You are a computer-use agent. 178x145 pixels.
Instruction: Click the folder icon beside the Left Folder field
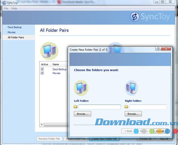[75, 107]
